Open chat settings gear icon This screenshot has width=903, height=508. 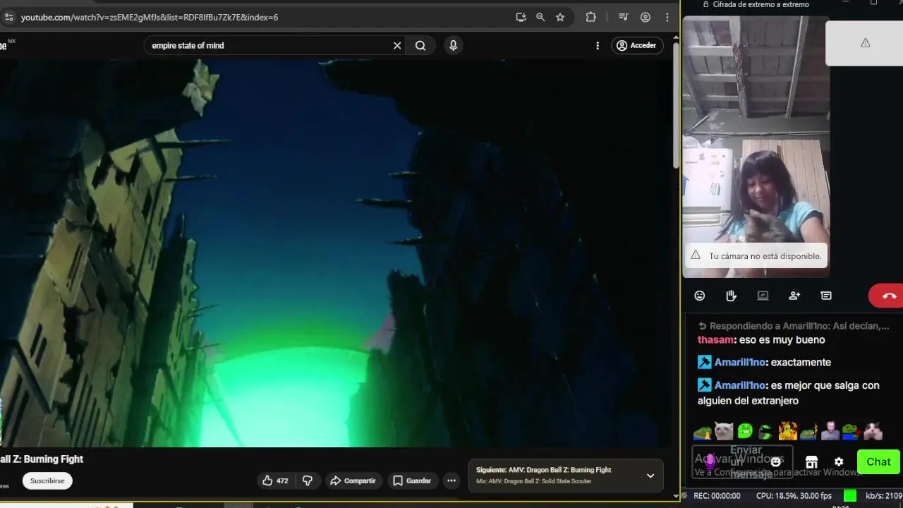coord(839,462)
